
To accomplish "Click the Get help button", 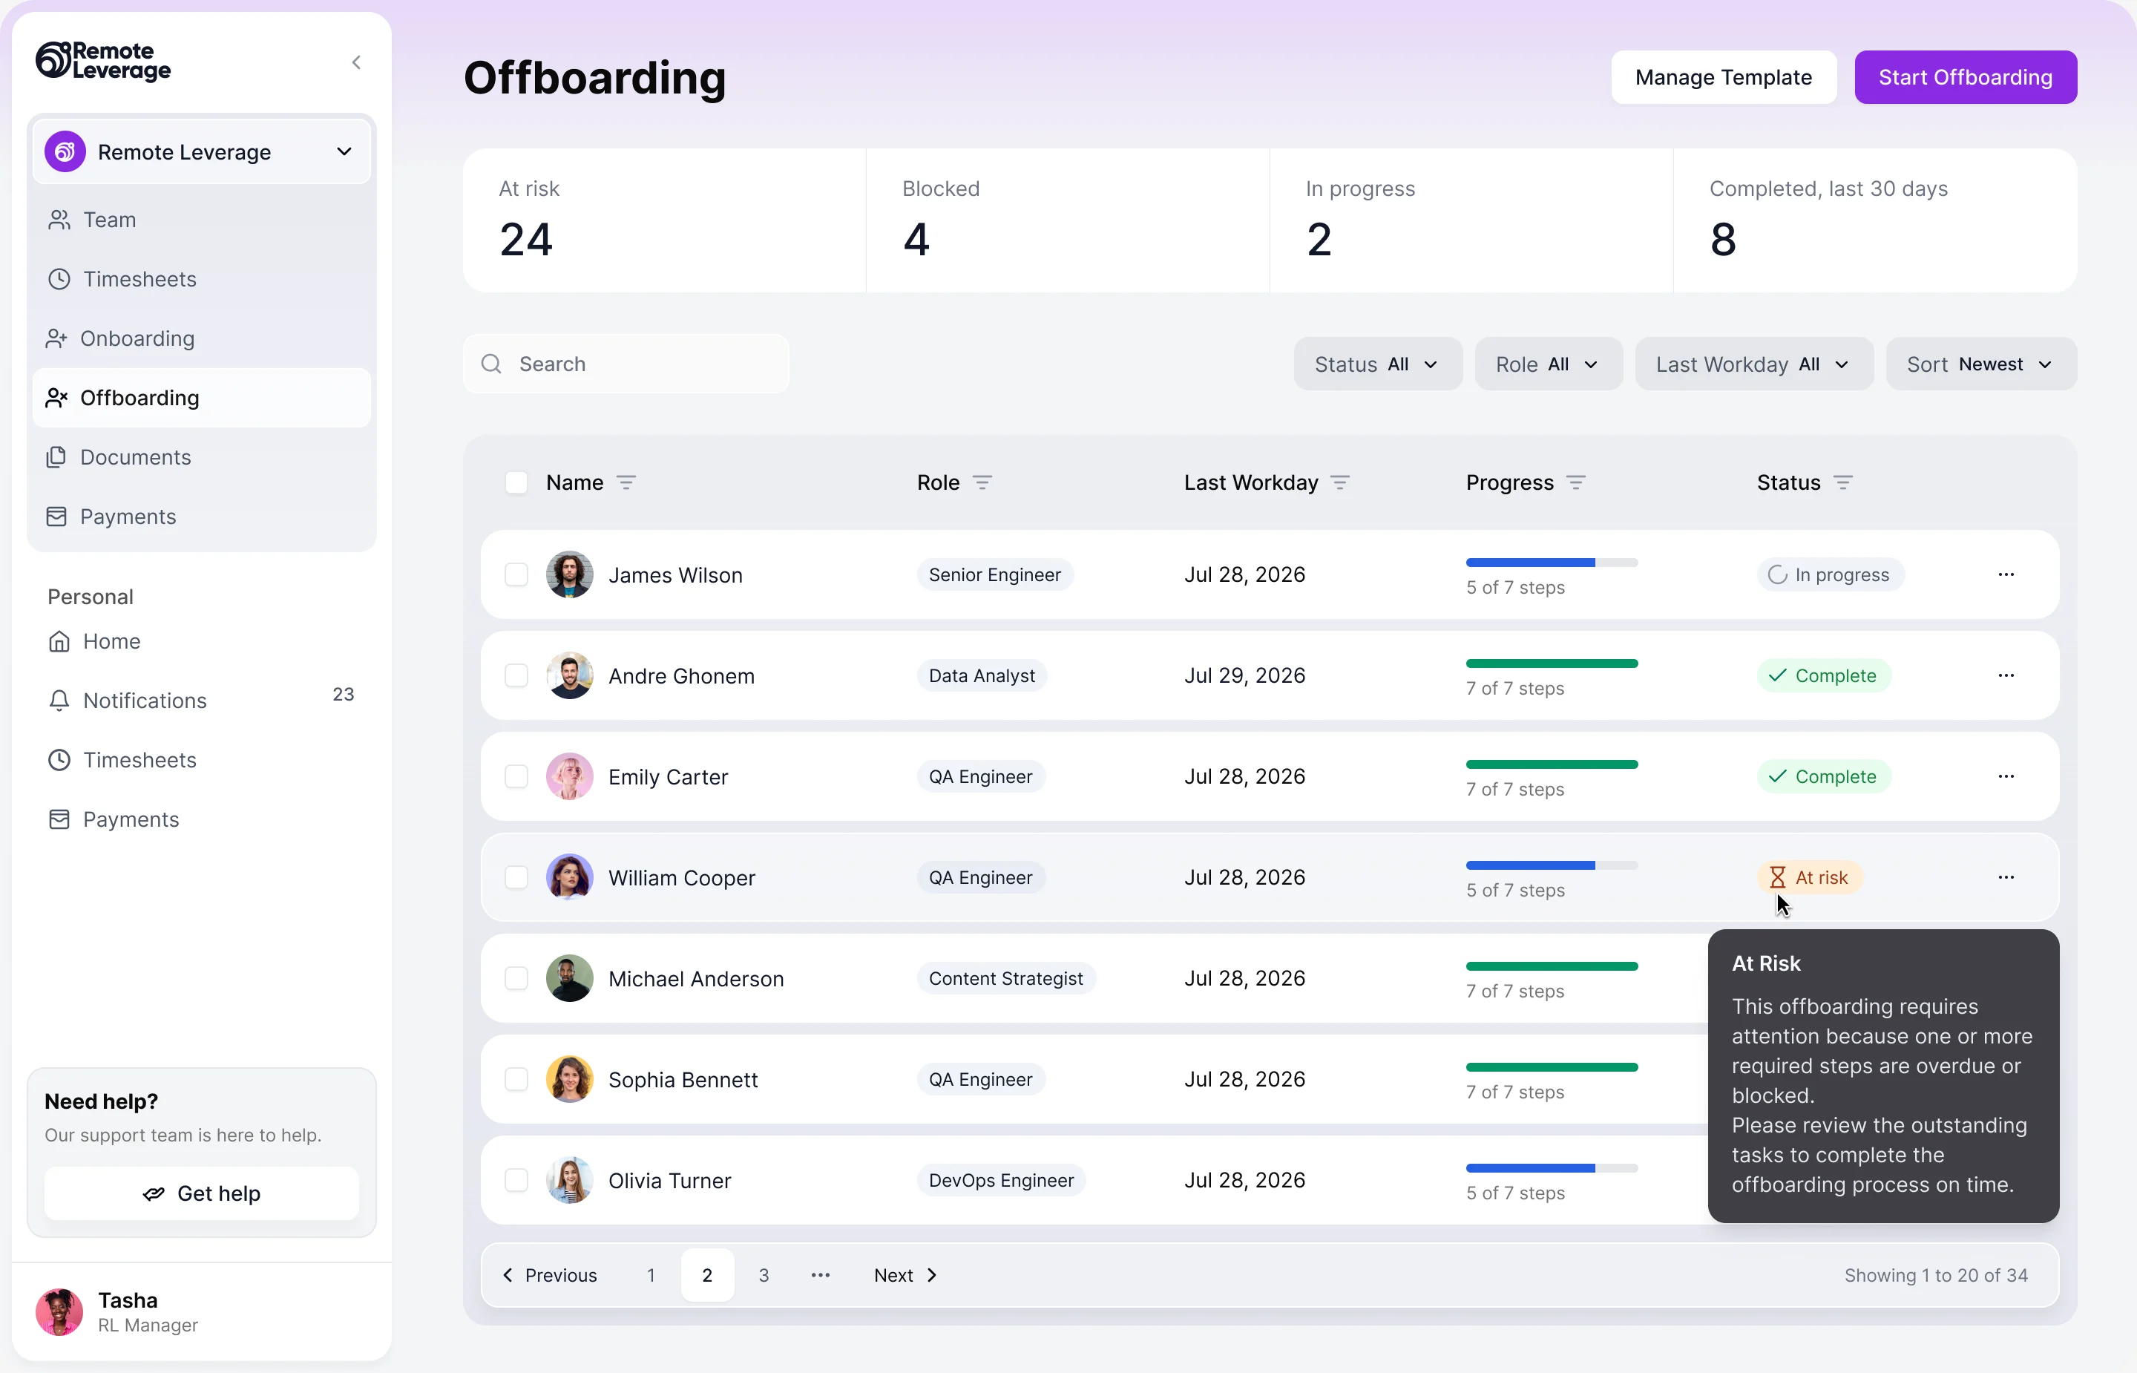I will click(201, 1193).
